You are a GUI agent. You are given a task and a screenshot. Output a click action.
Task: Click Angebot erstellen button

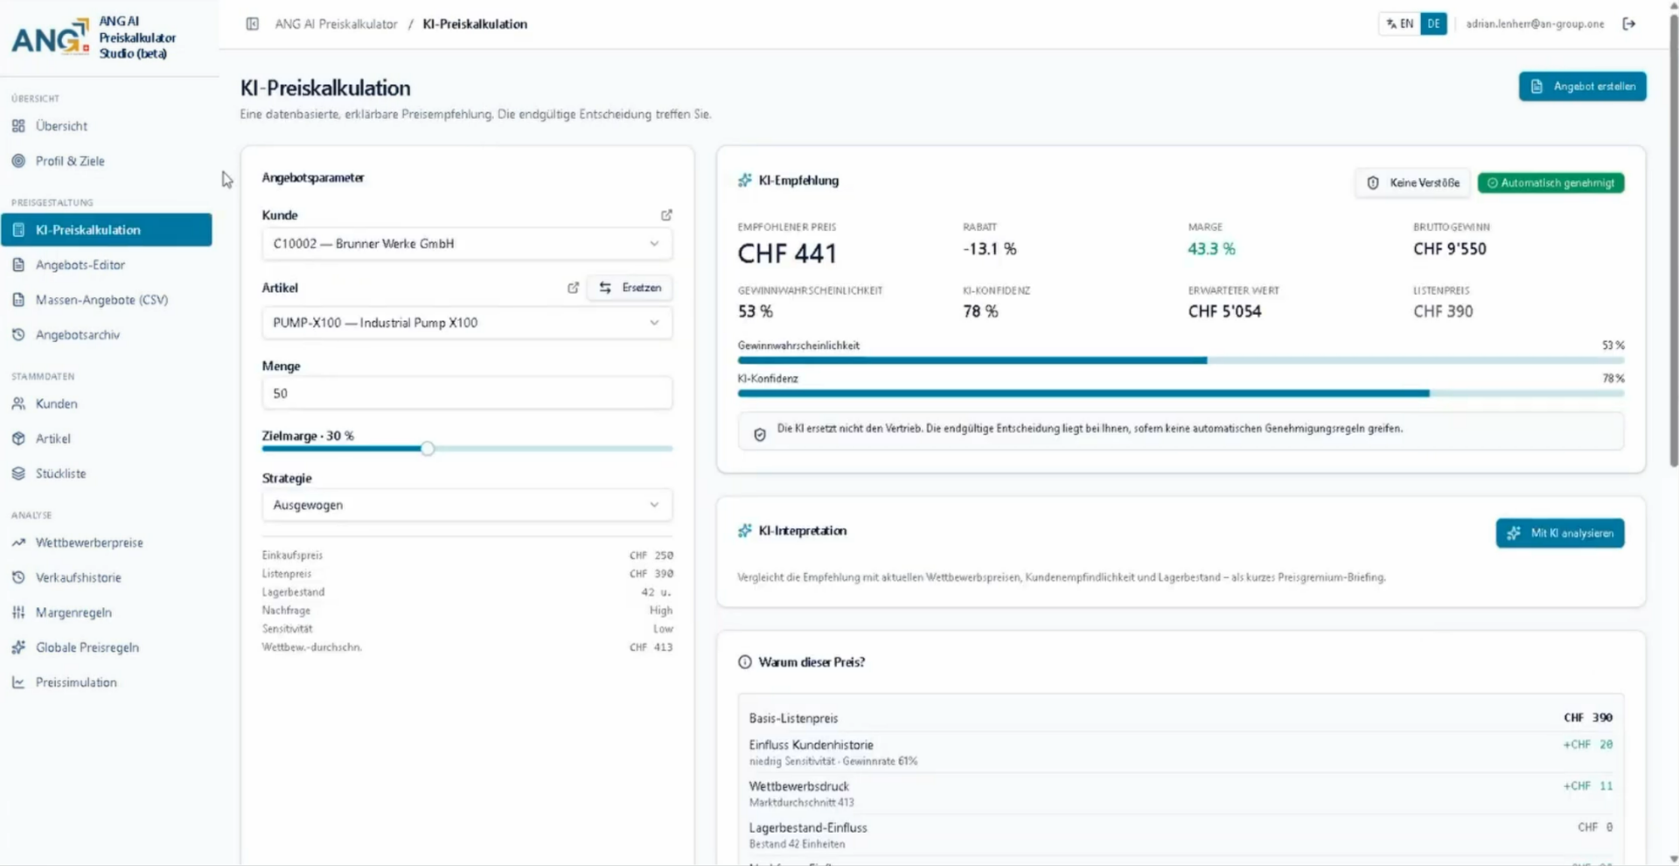(1582, 87)
